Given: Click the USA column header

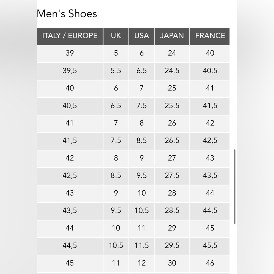Looking at the screenshot, I should coord(142,36).
